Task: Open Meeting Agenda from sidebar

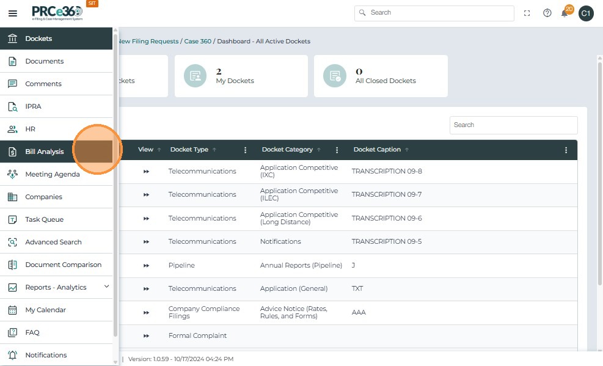Action: pyautogui.click(x=52, y=174)
